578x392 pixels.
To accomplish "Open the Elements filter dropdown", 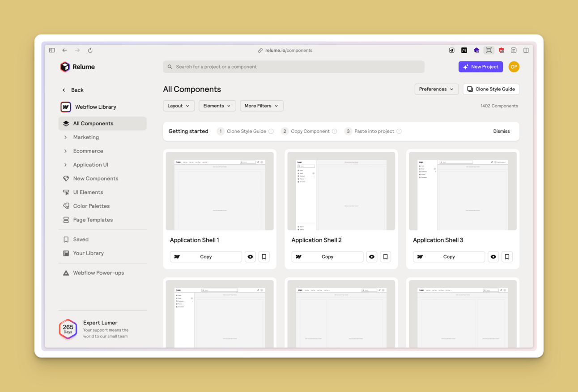I will [x=217, y=106].
